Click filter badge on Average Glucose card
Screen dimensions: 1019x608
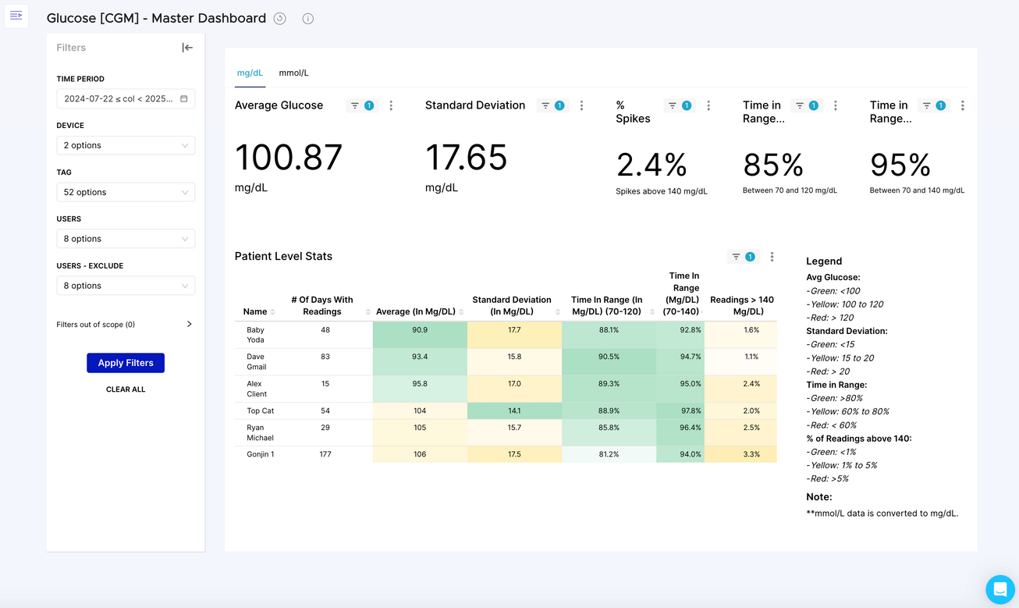362,105
